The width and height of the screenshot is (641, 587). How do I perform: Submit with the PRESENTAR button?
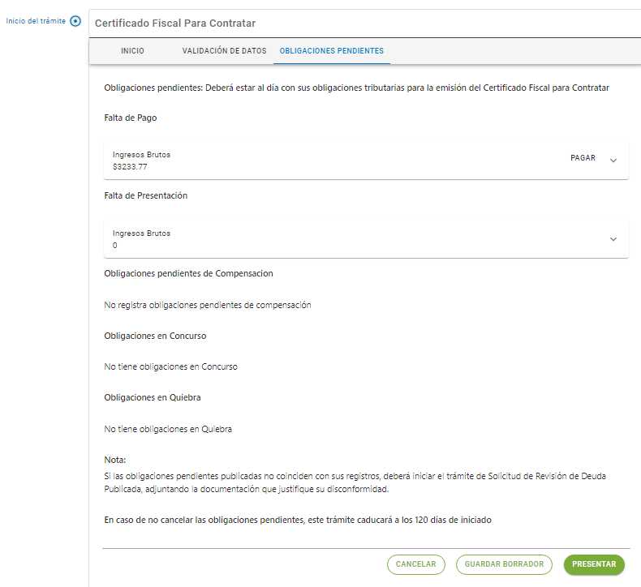pyautogui.click(x=594, y=564)
